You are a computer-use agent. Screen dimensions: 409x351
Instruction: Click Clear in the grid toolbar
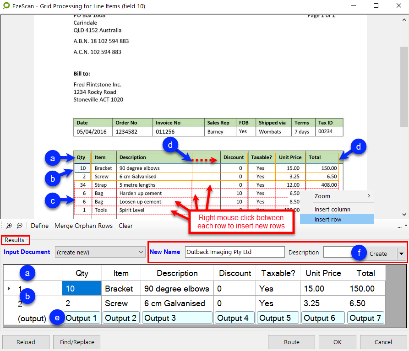(x=125, y=226)
